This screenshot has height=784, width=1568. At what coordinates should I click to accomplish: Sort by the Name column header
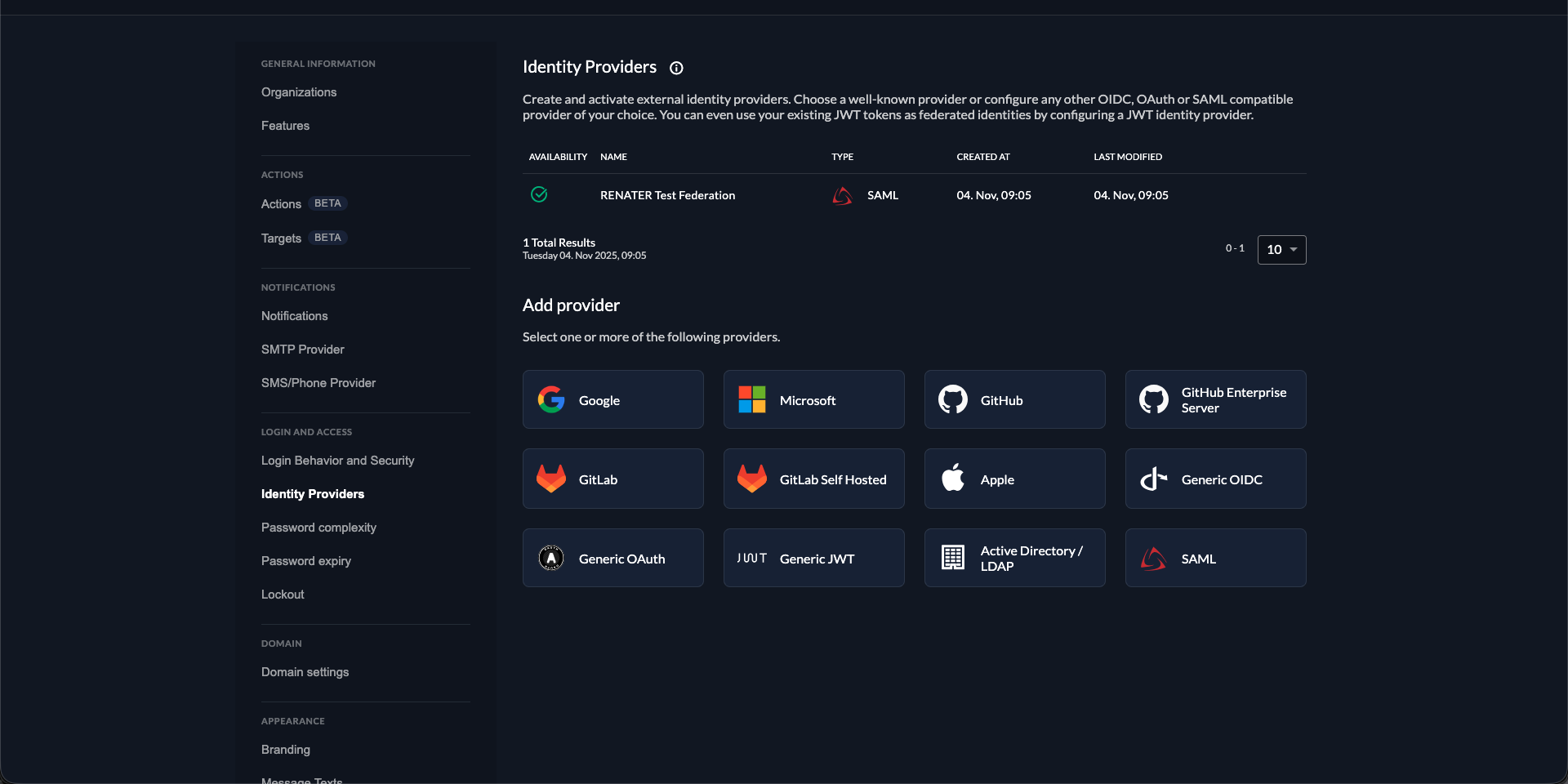point(613,157)
